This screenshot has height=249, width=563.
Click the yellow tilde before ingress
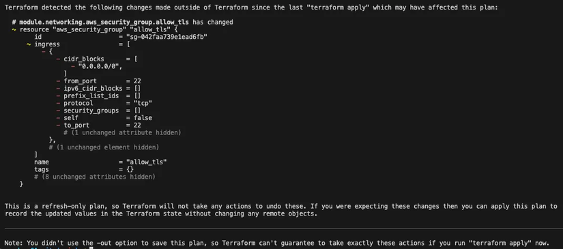(29, 44)
